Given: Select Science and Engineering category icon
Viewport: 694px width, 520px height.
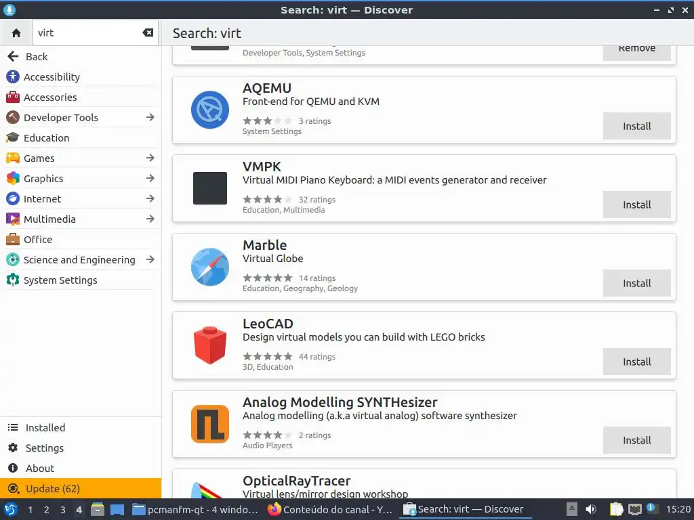Looking at the screenshot, I should pos(13,260).
